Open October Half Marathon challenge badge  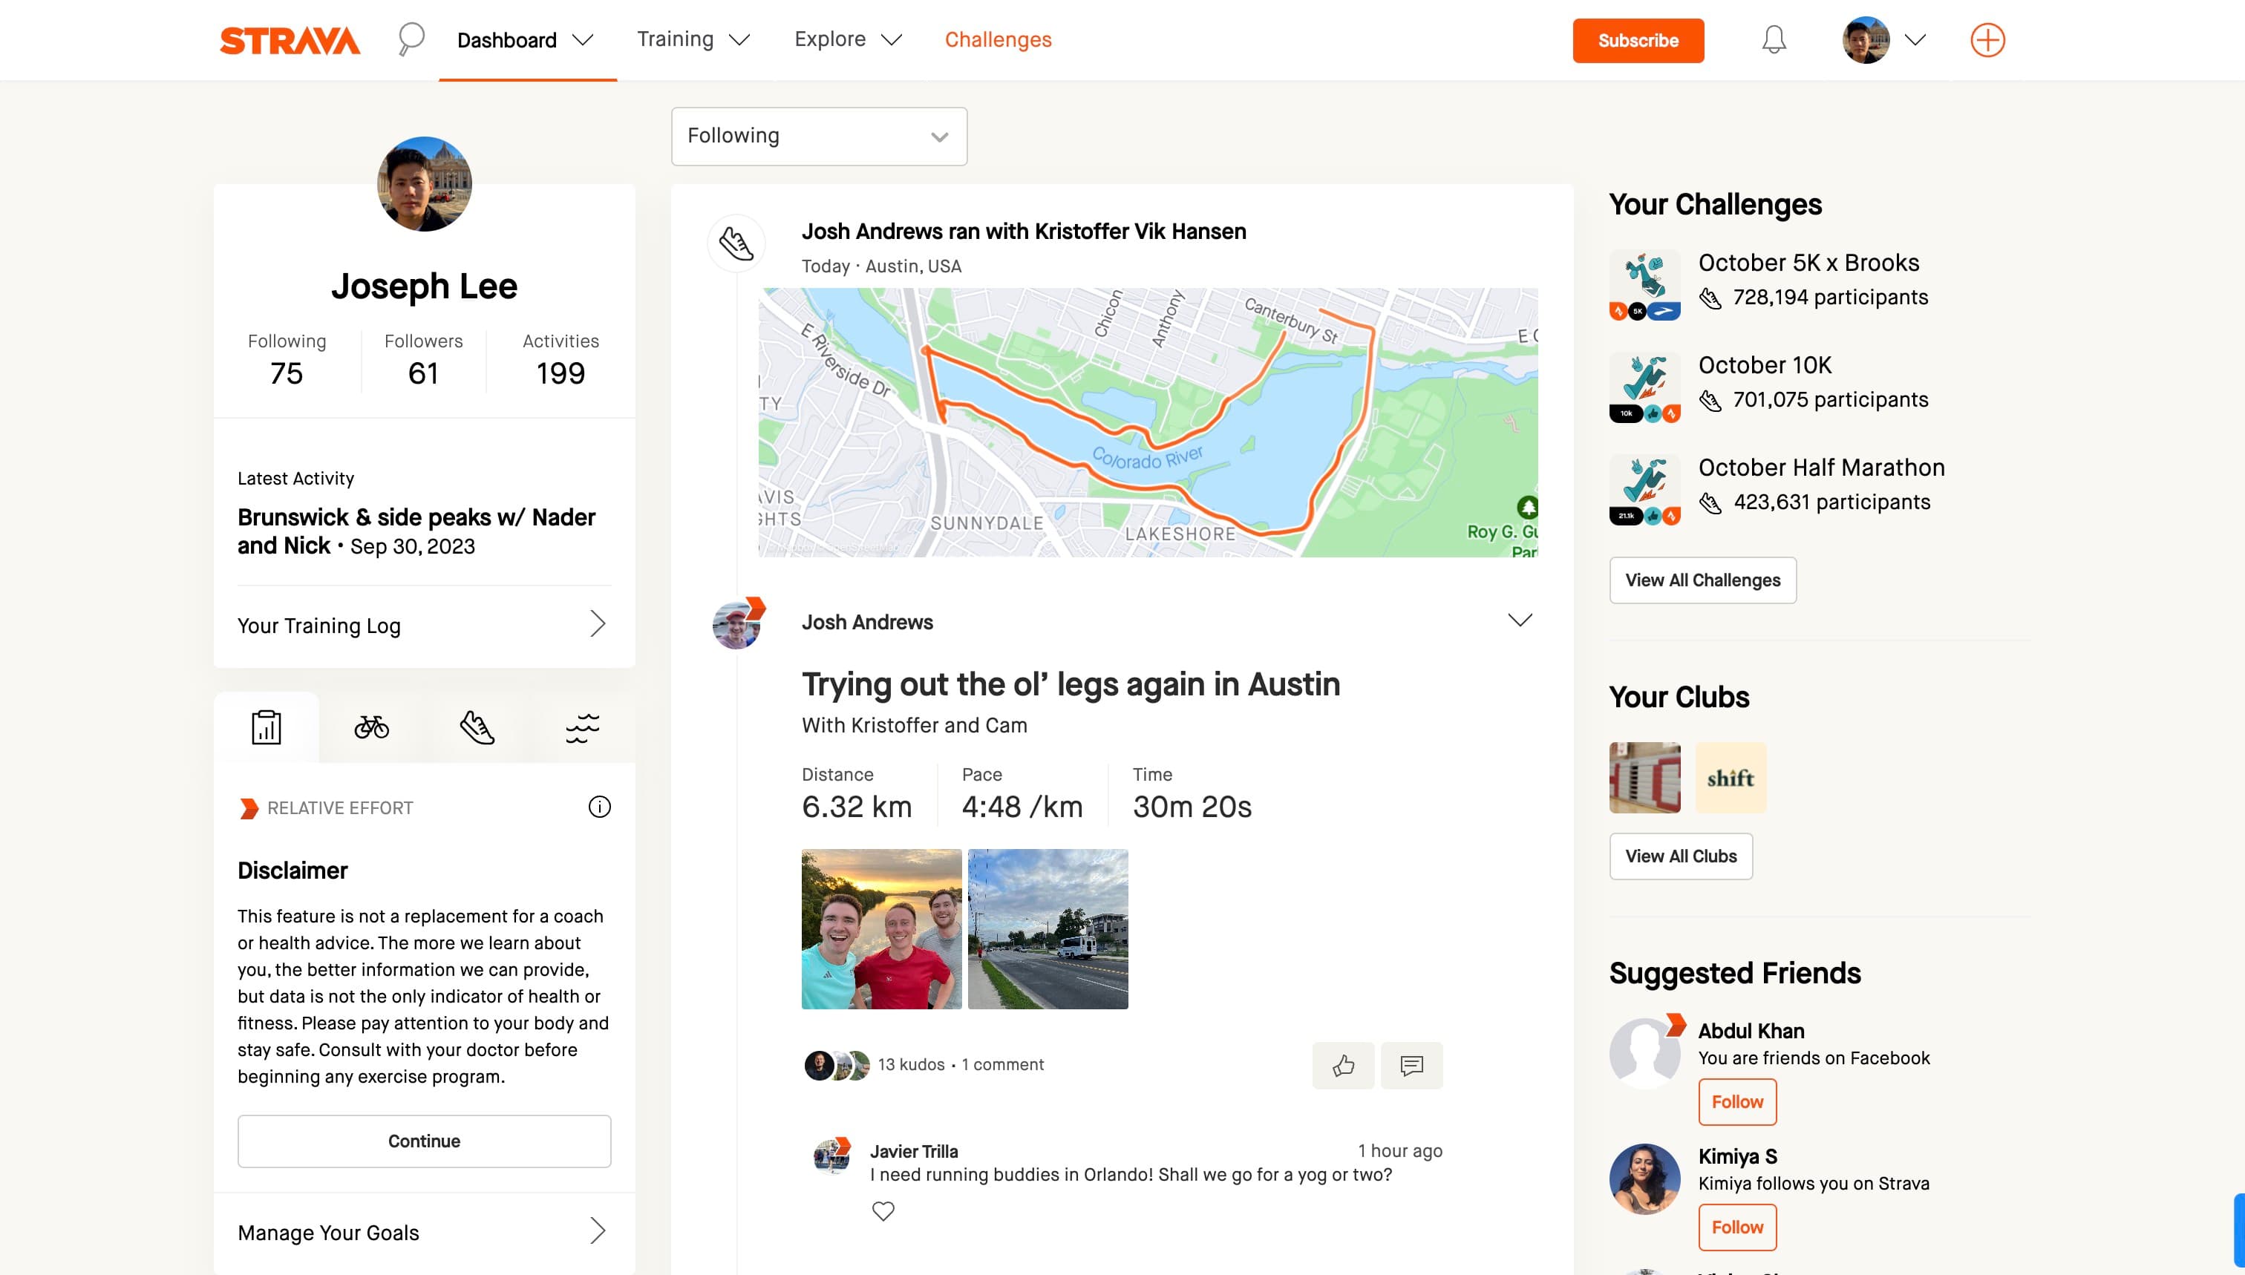point(1644,490)
